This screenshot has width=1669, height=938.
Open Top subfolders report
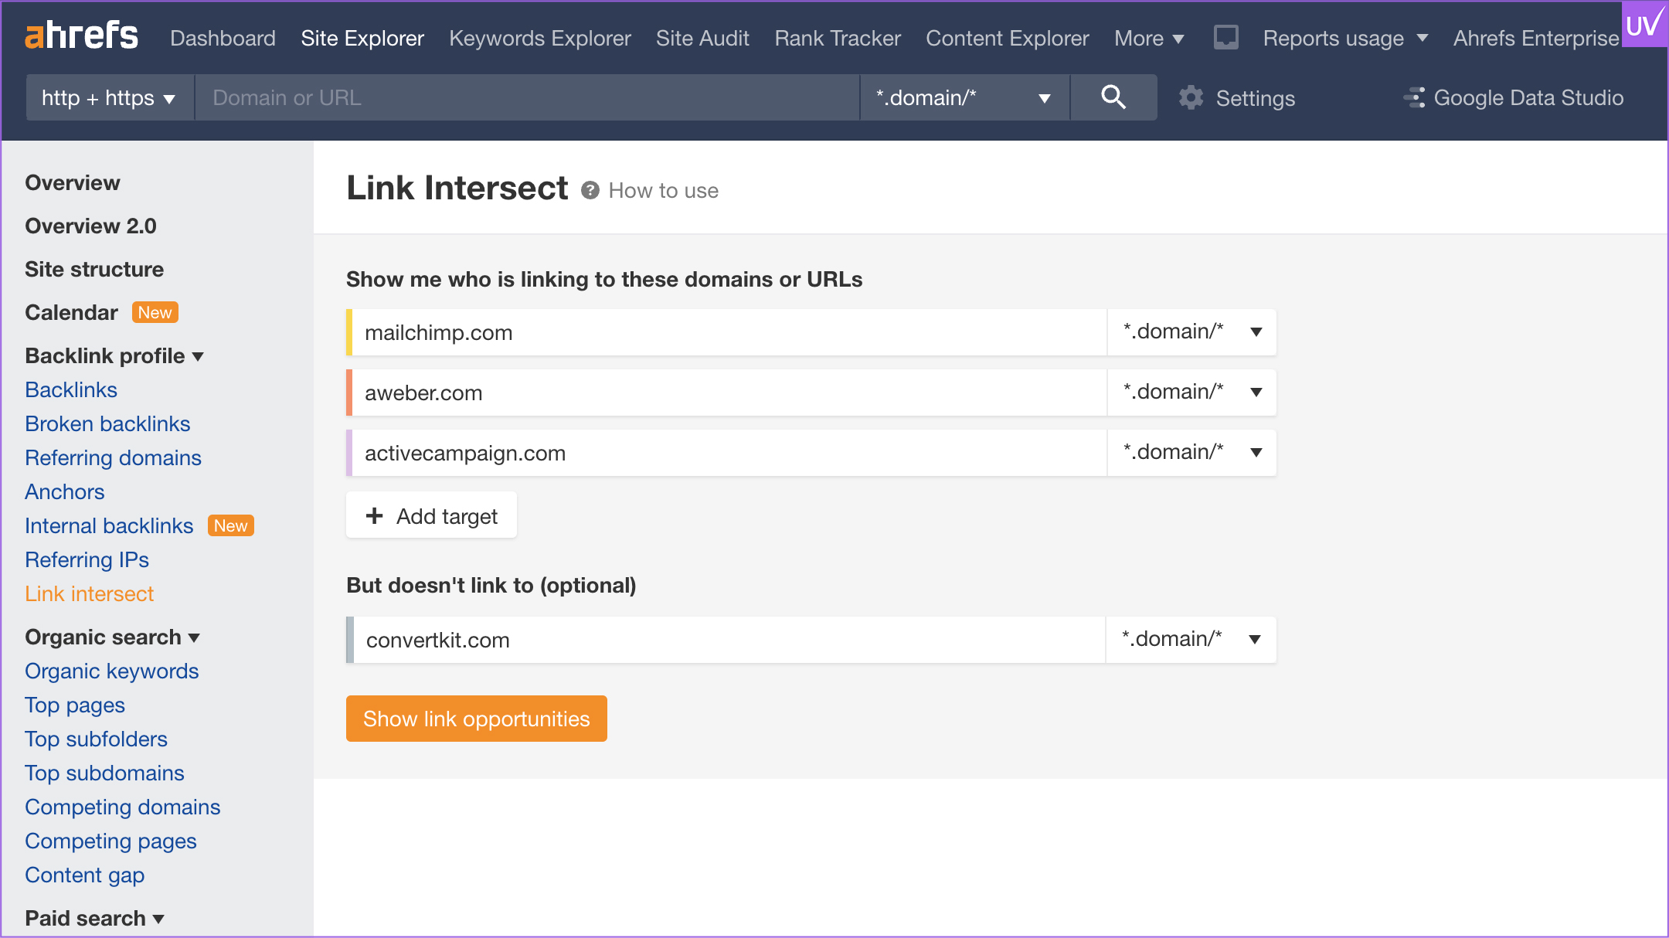tap(96, 739)
